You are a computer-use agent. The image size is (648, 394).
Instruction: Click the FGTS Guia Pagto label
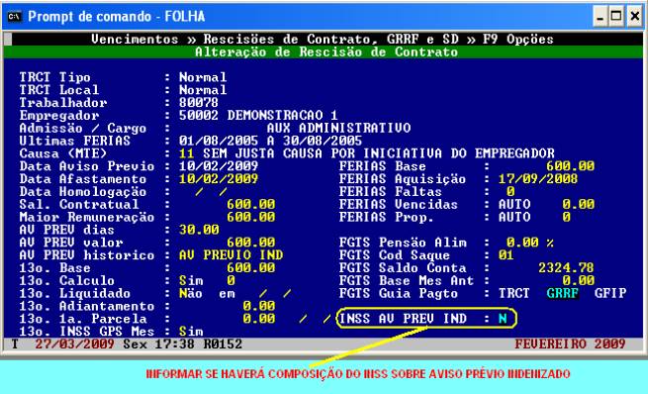[399, 294]
